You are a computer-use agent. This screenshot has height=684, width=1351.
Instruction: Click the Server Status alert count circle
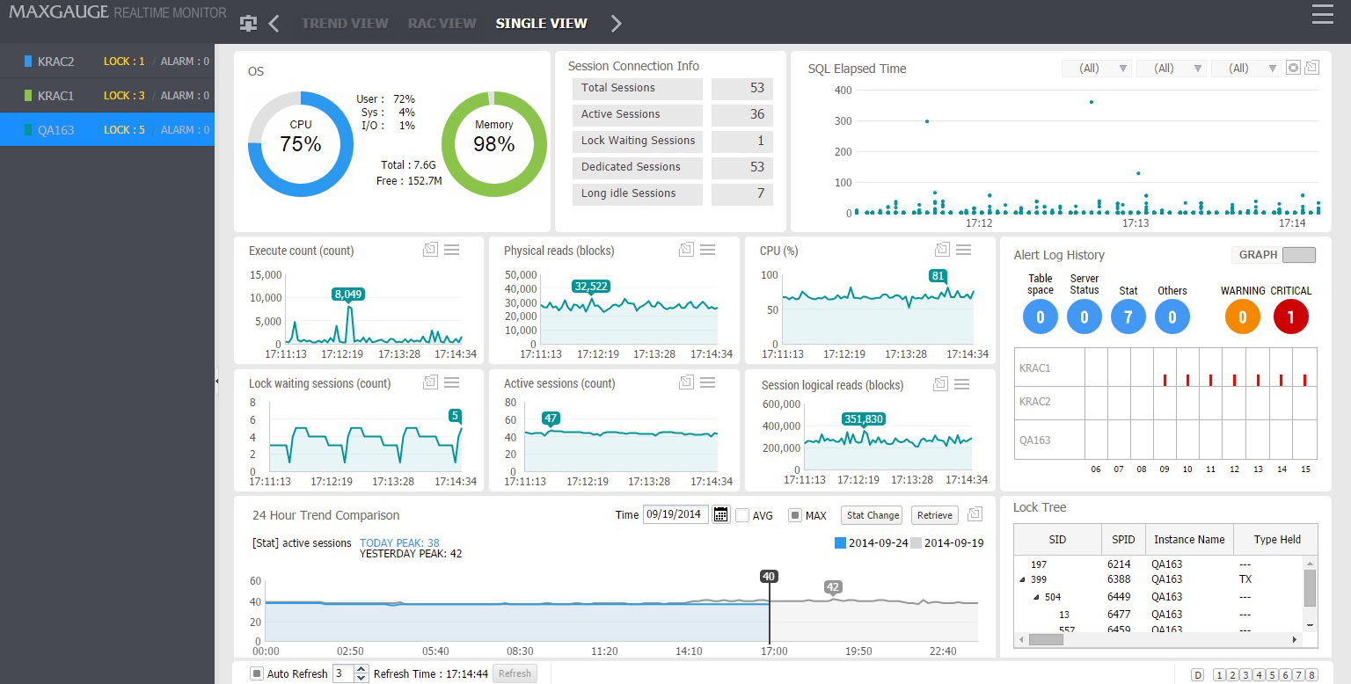click(x=1084, y=317)
